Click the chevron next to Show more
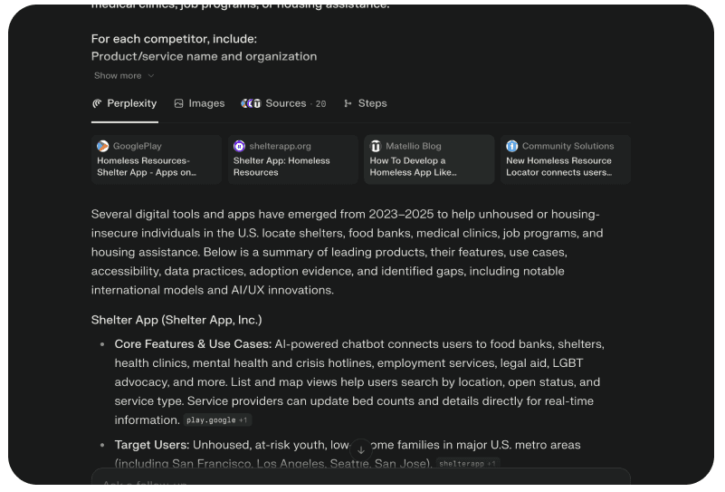This screenshot has width=725, height=492. click(x=151, y=76)
